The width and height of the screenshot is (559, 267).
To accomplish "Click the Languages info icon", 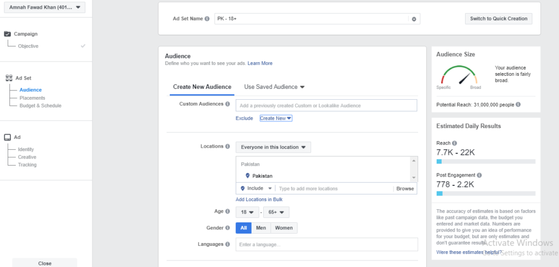I will click(228, 244).
